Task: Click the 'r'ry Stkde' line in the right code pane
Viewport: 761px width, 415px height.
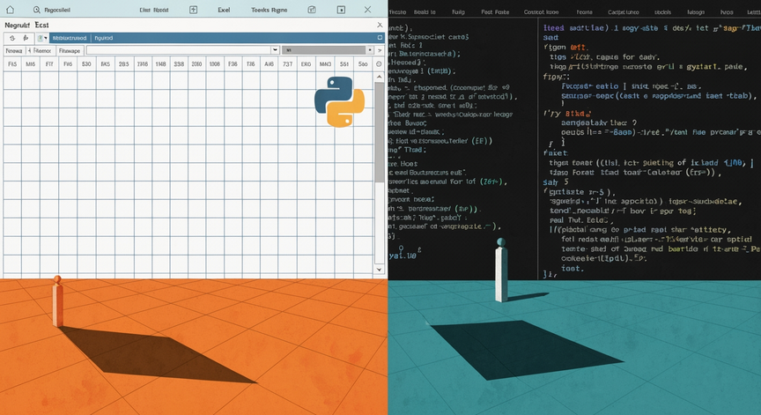Action: point(566,114)
